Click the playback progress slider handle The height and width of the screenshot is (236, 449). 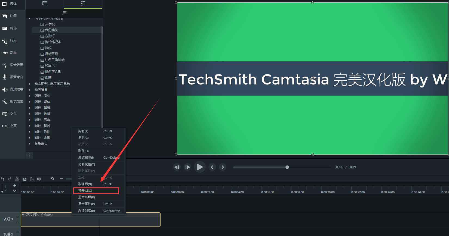[287, 167]
